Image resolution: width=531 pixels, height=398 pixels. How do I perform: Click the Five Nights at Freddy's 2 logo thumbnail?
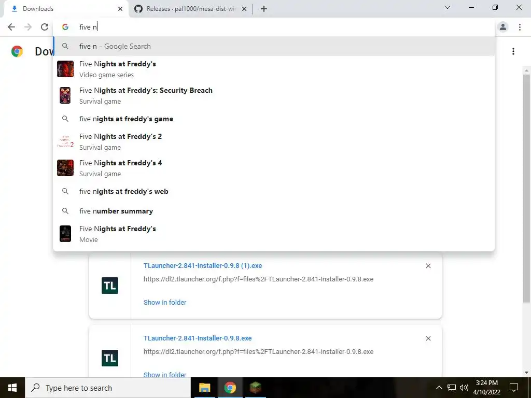coord(65,141)
